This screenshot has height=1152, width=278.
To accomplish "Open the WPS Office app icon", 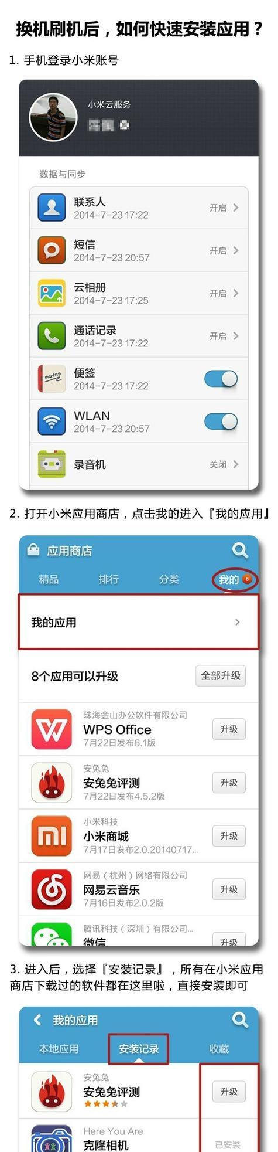I will pyautogui.click(x=52, y=729).
